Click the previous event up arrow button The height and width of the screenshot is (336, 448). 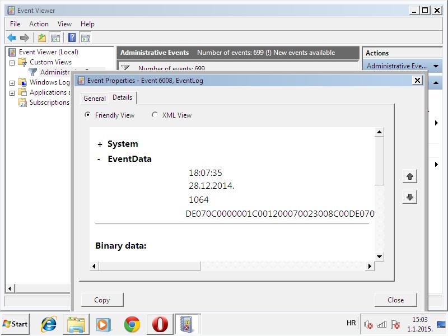click(410, 176)
